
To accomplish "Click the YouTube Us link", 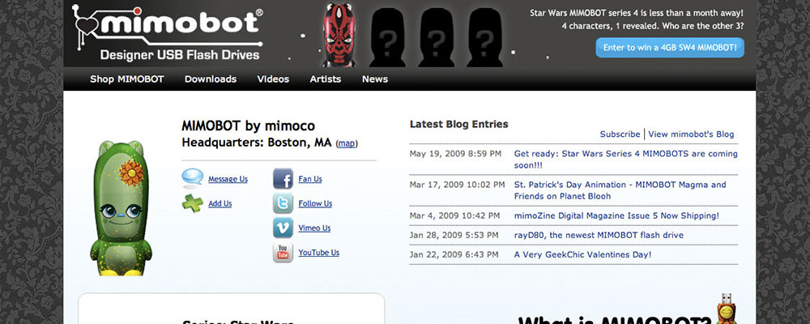I will (318, 253).
